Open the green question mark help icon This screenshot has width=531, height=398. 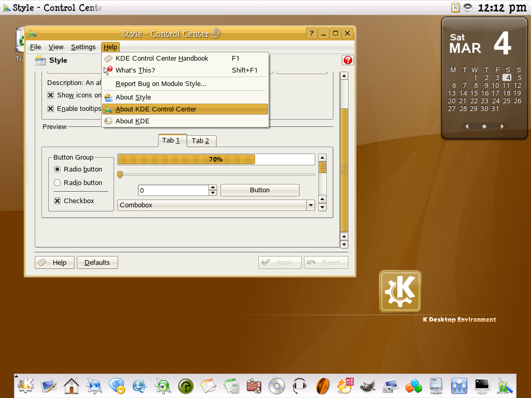186,386
